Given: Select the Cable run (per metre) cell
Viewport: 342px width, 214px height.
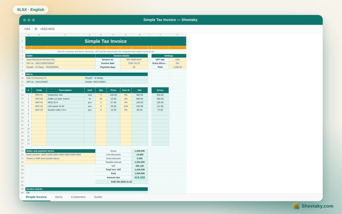Looking at the screenshot, I should (x=65, y=99).
